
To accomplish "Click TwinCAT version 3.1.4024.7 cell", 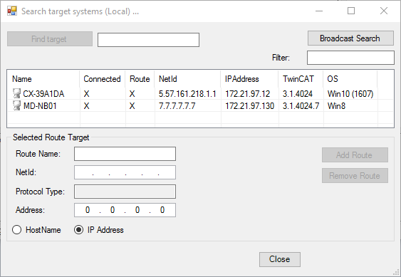I will (301, 106).
